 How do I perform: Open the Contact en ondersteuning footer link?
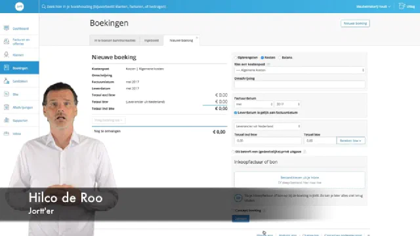(343, 235)
